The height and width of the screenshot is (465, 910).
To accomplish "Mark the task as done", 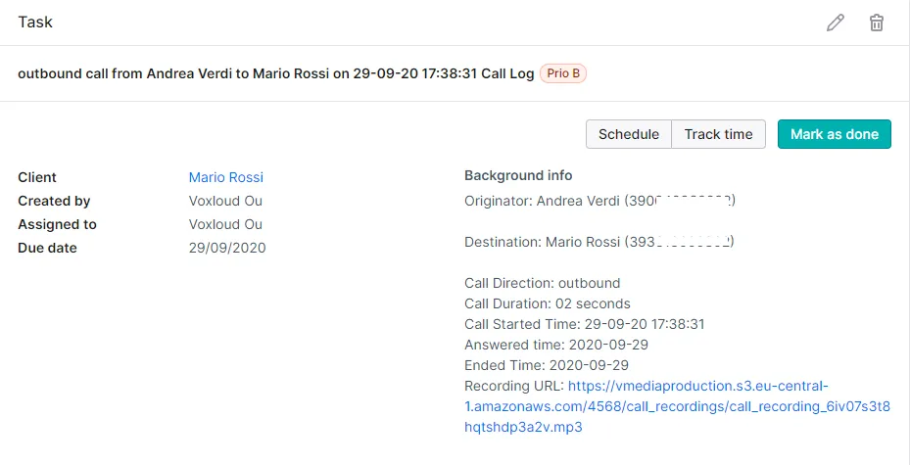I will 834,134.
